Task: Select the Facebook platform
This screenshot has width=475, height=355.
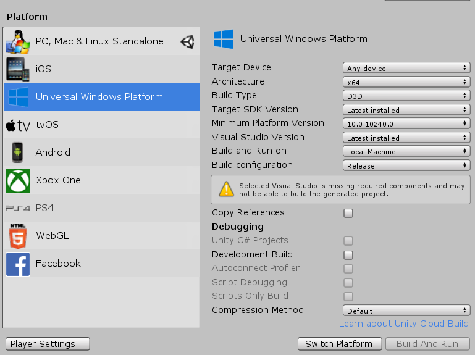Action: pyautogui.click(x=102, y=264)
